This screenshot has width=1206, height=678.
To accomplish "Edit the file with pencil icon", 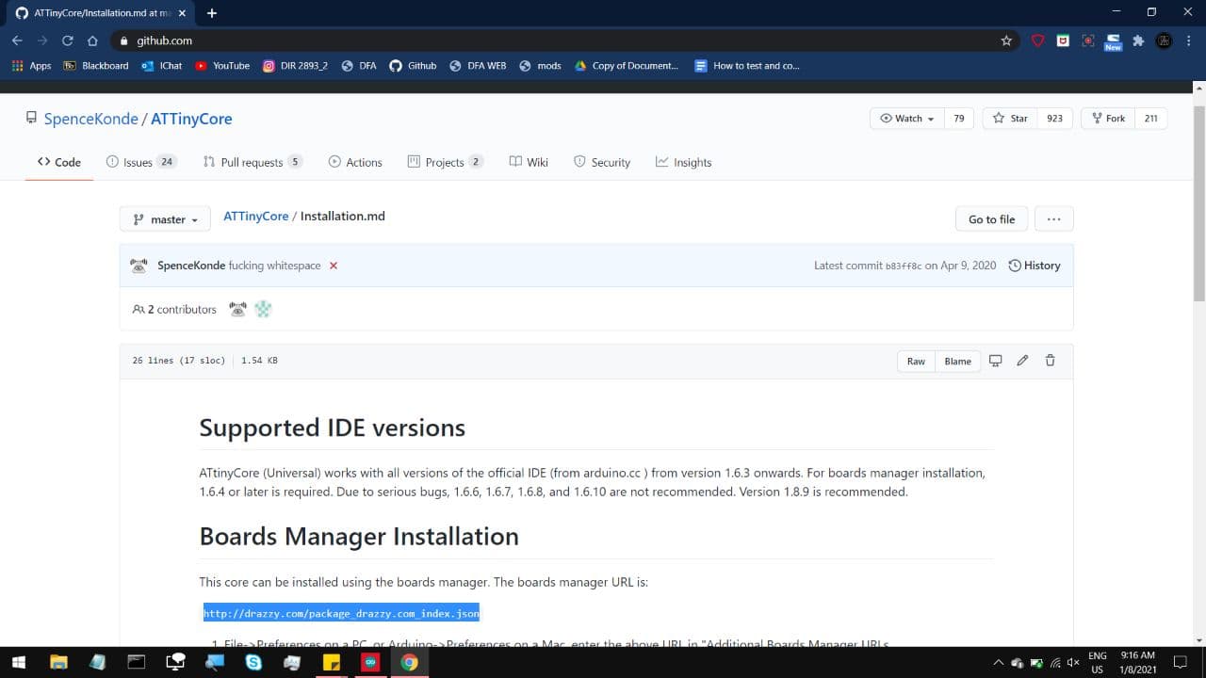I will pos(1022,361).
